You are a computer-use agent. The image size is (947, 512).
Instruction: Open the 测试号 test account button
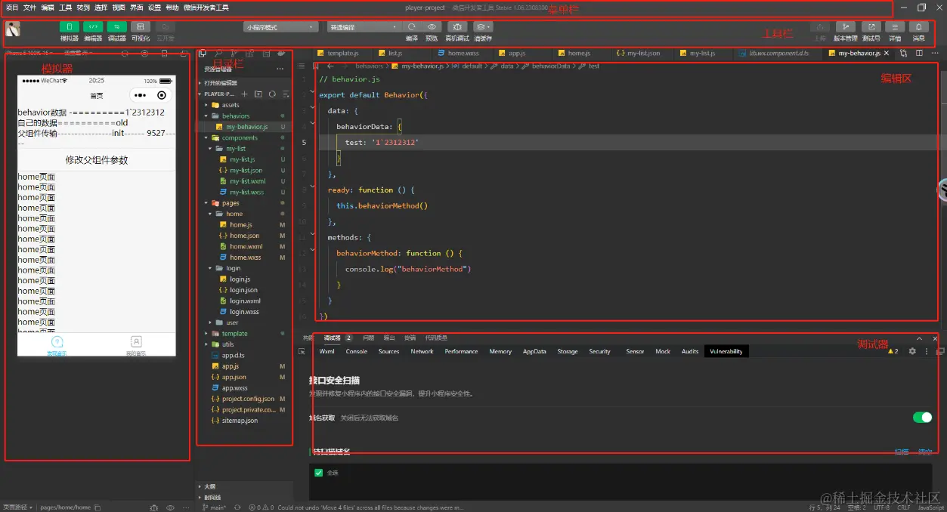[871, 26]
